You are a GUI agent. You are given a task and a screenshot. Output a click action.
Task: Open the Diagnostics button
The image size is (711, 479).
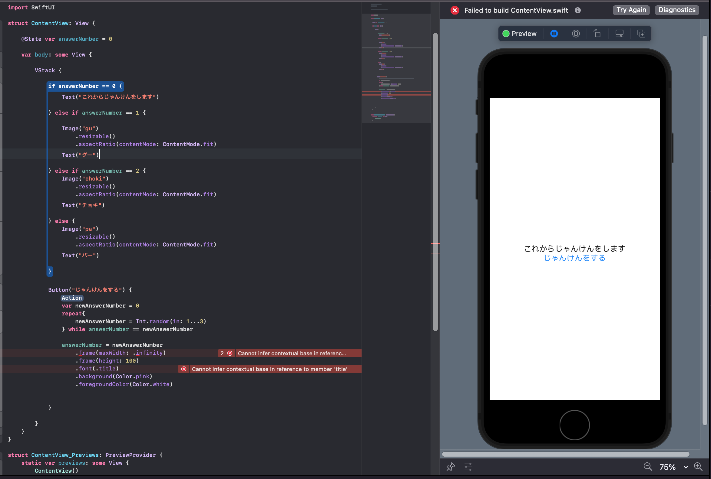[676, 10]
